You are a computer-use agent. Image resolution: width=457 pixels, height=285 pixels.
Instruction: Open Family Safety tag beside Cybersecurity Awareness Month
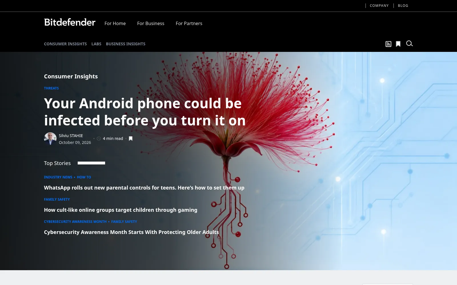(x=124, y=222)
